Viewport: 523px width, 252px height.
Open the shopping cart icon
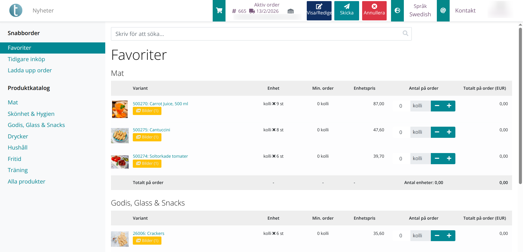pos(219,10)
